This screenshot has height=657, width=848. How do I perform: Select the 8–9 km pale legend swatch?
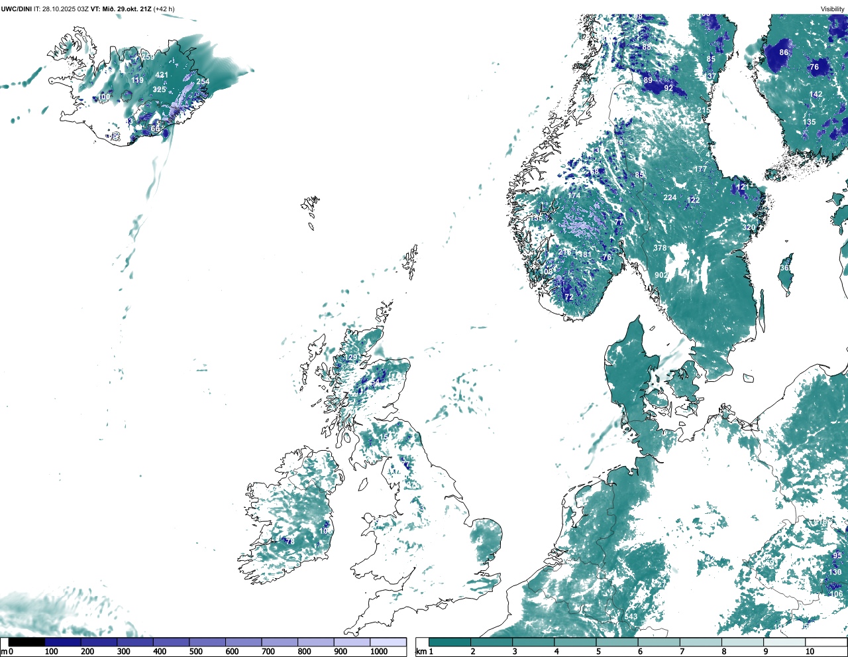pos(742,642)
